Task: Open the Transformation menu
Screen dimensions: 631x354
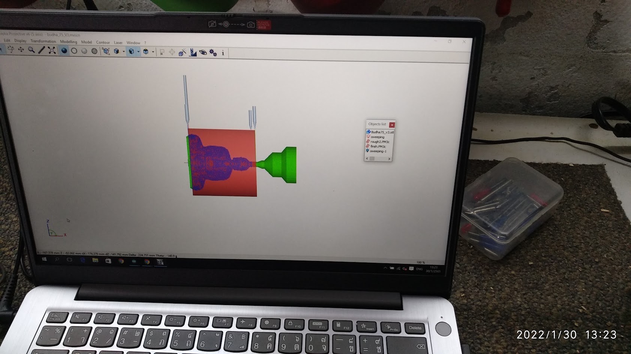Action: (x=43, y=41)
